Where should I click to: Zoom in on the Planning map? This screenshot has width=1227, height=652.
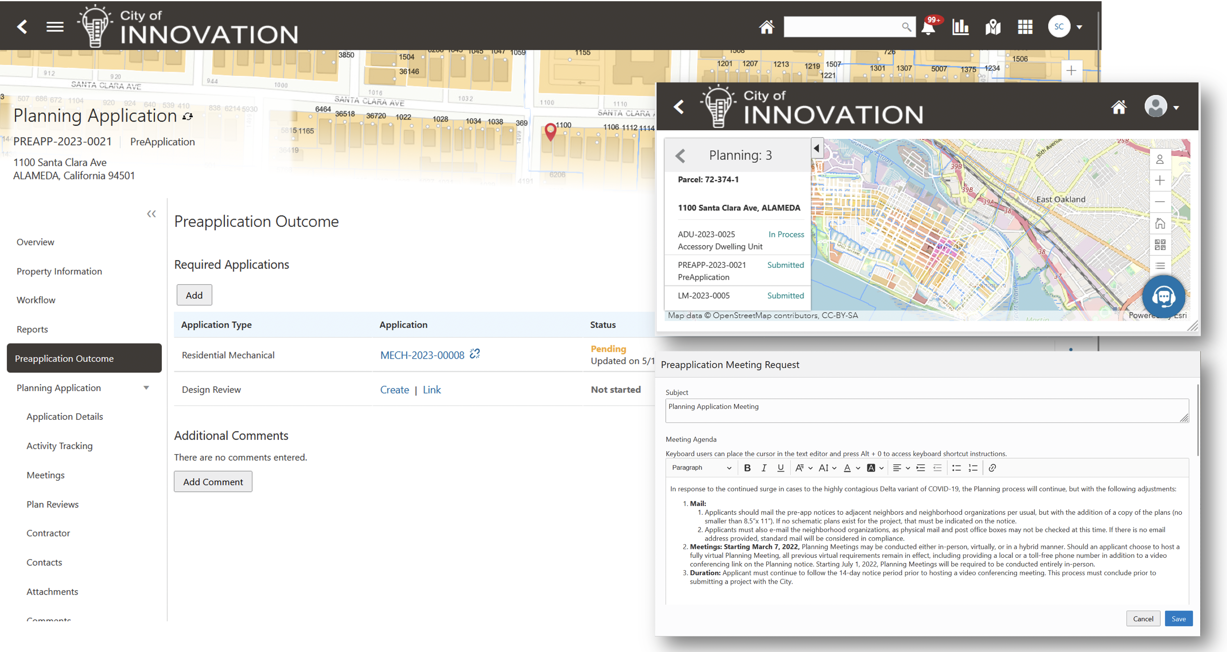1160,180
